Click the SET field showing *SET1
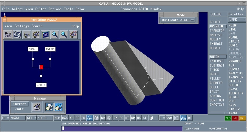Viewport: 247px width, 132px height. click(x=45, y=118)
